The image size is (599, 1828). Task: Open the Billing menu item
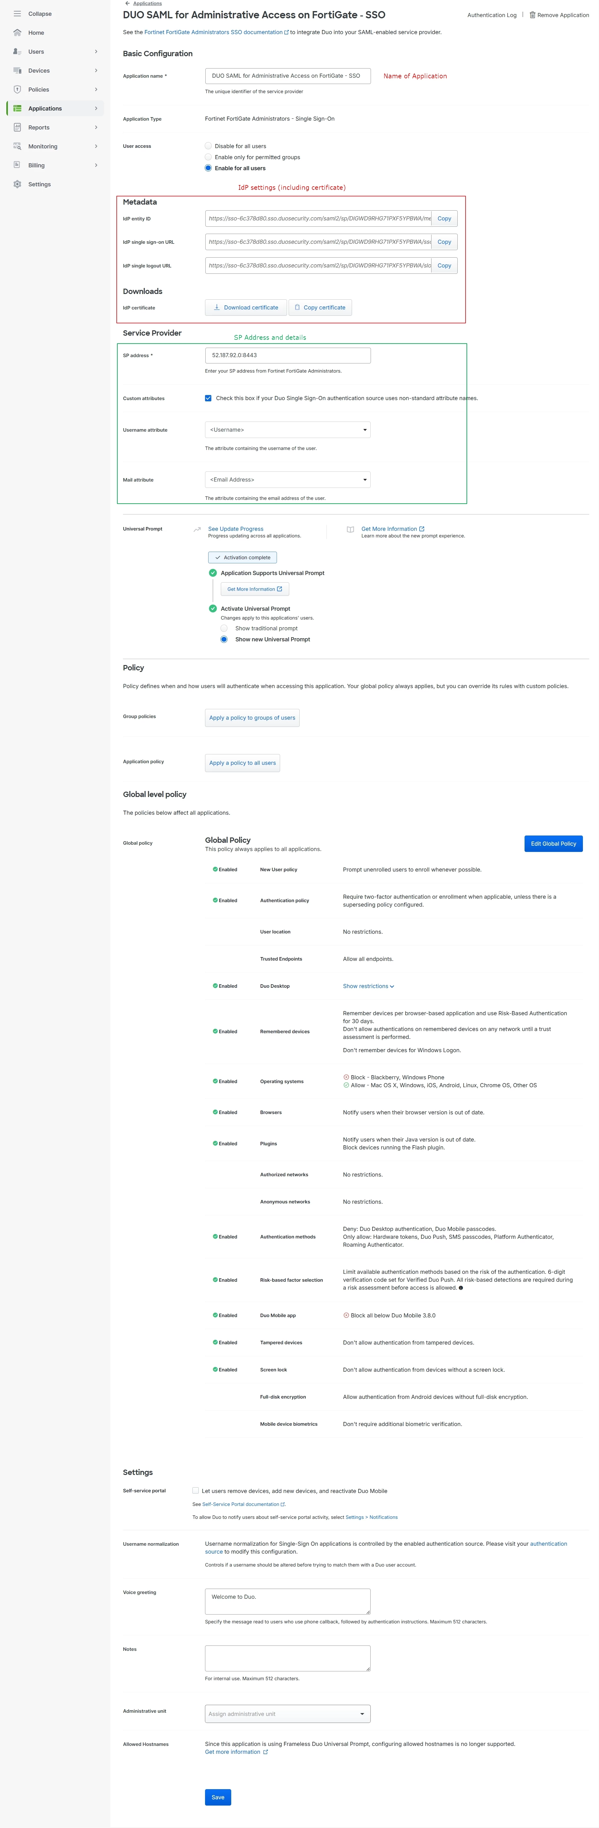pos(55,165)
